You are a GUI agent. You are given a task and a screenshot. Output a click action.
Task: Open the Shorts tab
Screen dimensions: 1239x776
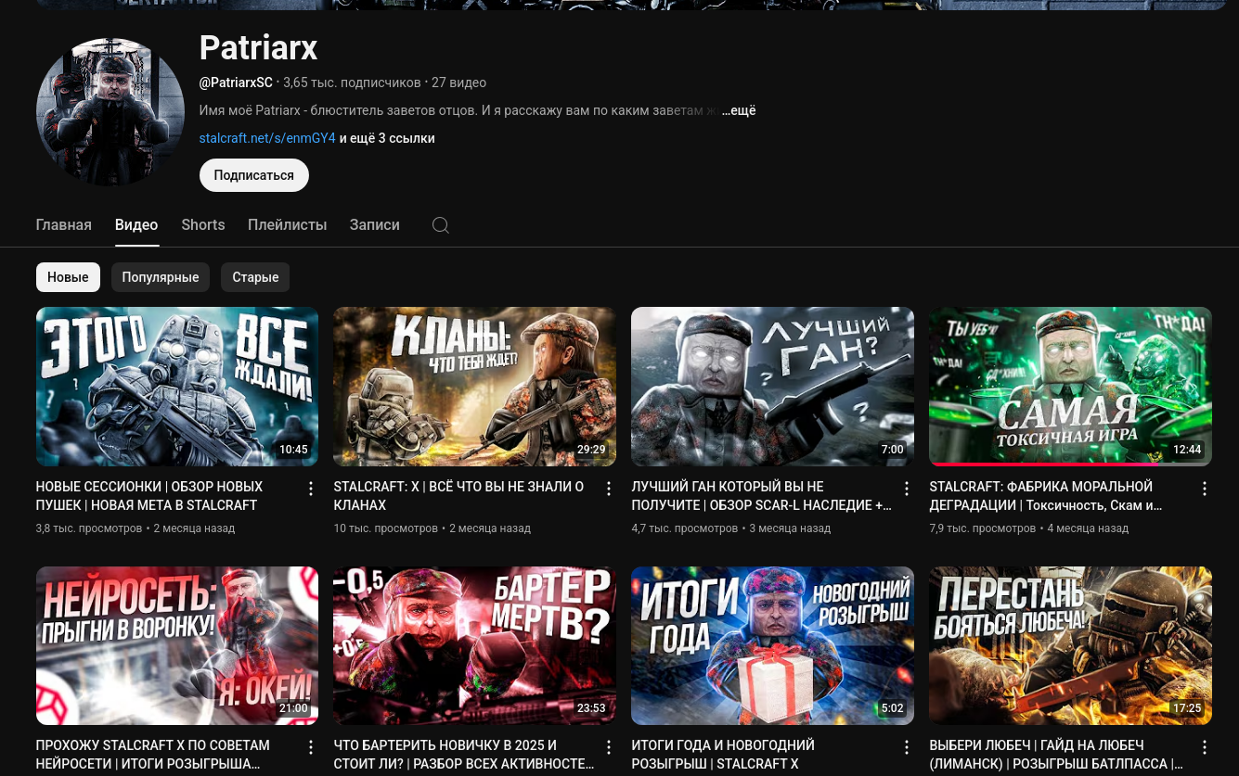tap(203, 225)
